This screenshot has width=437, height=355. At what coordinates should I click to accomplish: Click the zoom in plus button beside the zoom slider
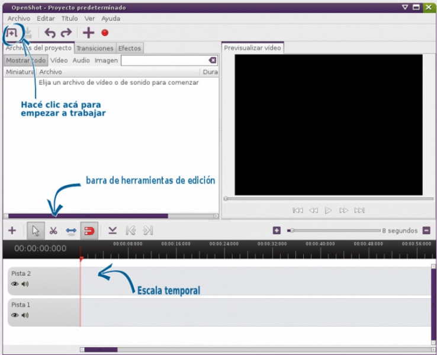(277, 231)
